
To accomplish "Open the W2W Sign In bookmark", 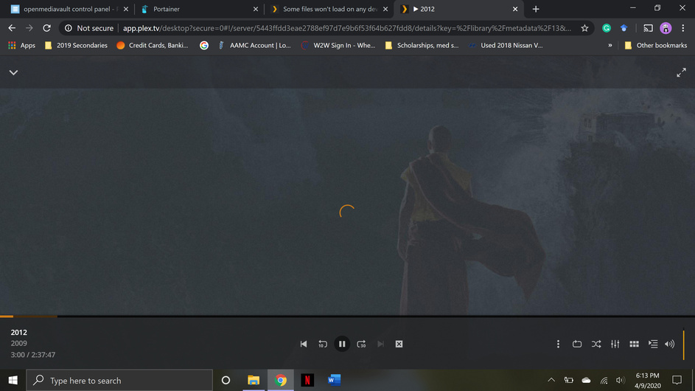I will click(x=338, y=45).
